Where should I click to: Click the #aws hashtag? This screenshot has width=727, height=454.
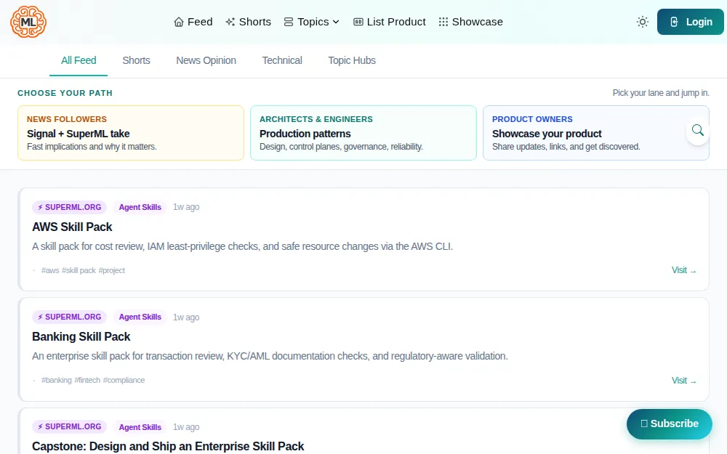[50, 270]
